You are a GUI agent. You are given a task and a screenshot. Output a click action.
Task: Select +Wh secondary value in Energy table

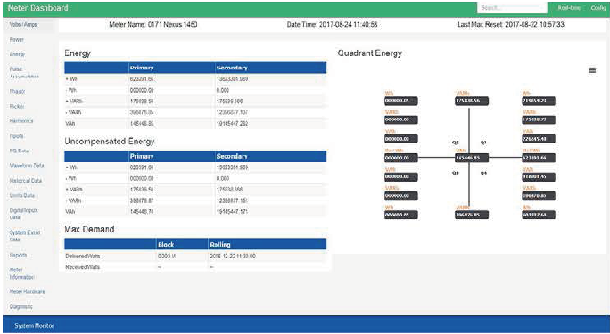pyautogui.click(x=232, y=79)
